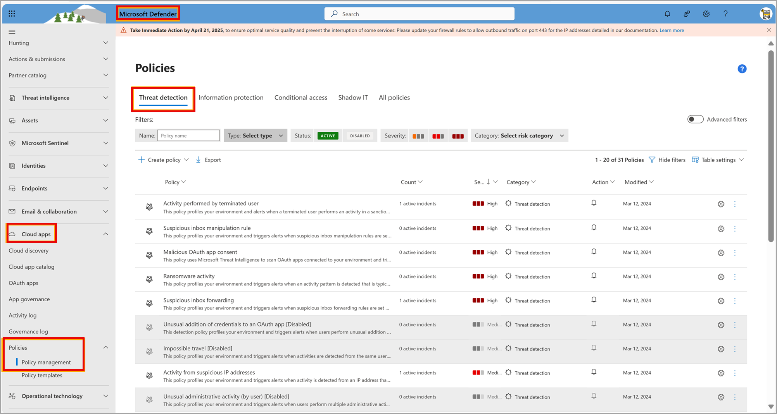This screenshot has width=777, height=414.
Task: Switch to the Conditional access tab
Action: tap(301, 98)
